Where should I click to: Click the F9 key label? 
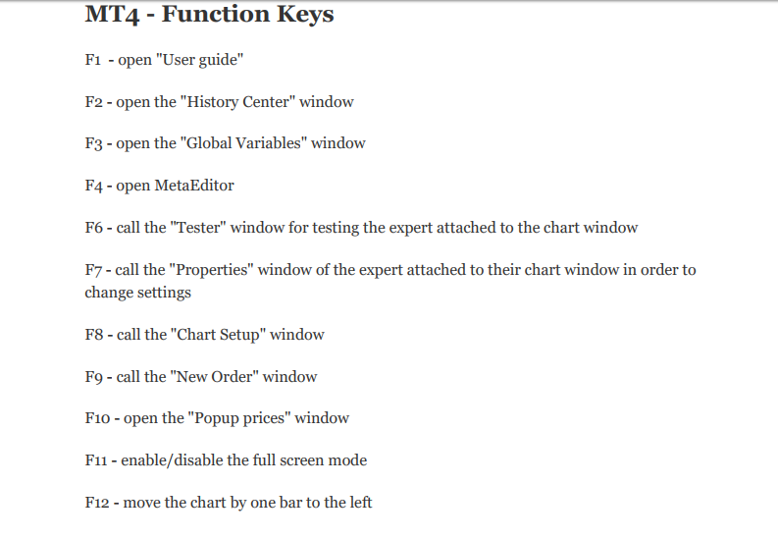(94, 376)
